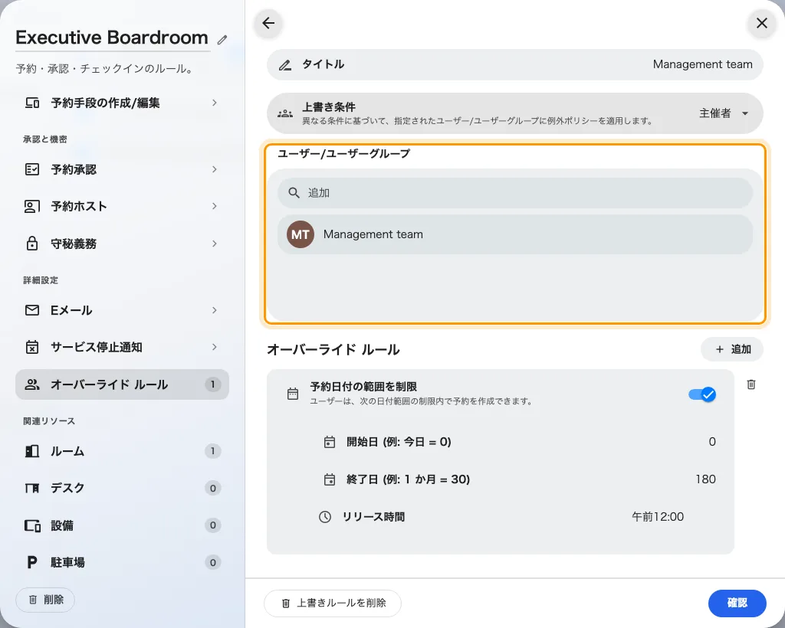785x628 pixels.
Task: Click the MT avatar of Management team
Action: pos(301,234)
